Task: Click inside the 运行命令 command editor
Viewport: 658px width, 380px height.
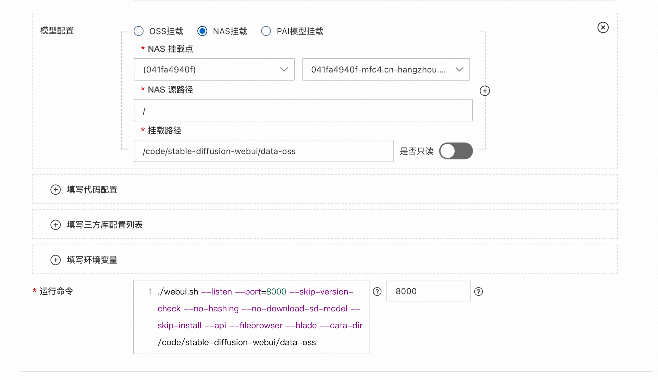Action: pos(251,317)
